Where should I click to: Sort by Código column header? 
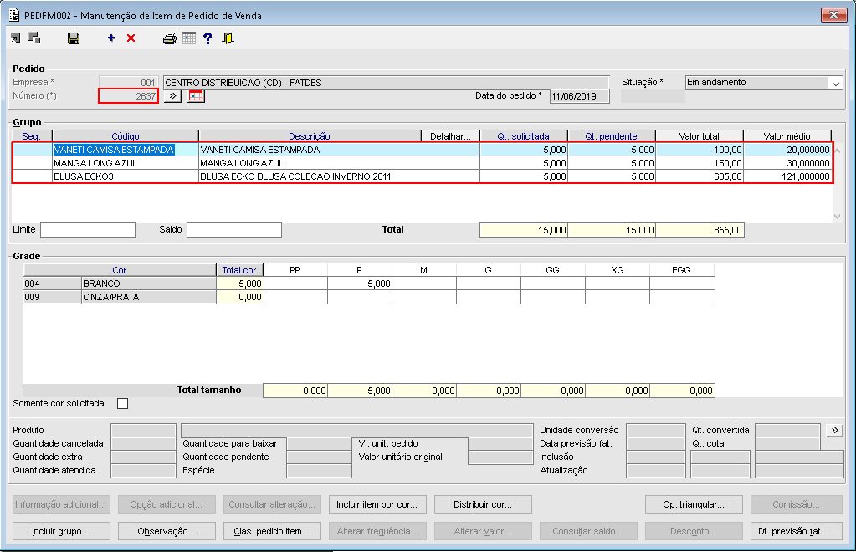[126, 136]
